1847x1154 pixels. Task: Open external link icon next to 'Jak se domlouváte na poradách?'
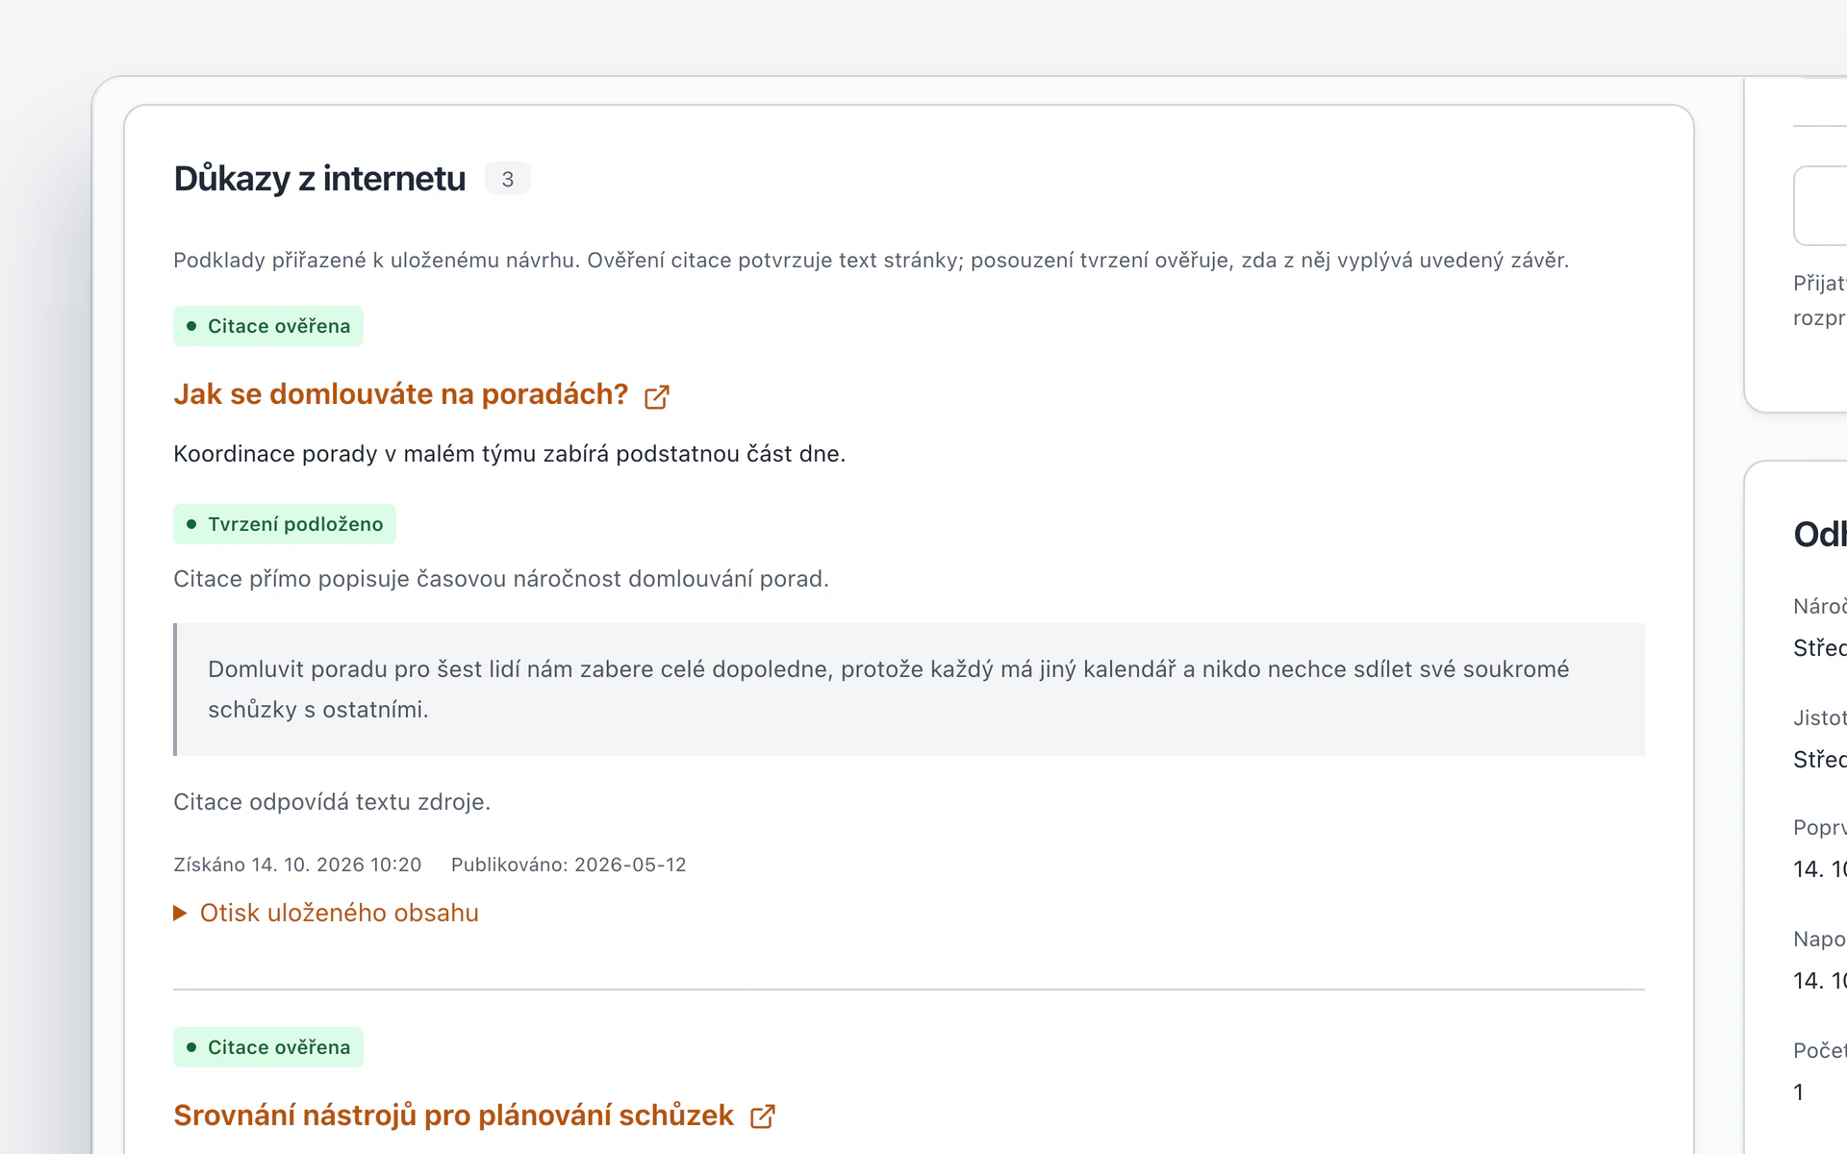point(657,396)
